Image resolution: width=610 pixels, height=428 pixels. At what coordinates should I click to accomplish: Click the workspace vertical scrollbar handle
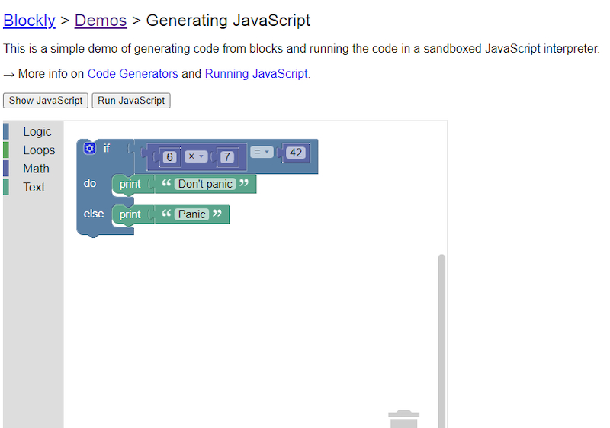(441, 340)
